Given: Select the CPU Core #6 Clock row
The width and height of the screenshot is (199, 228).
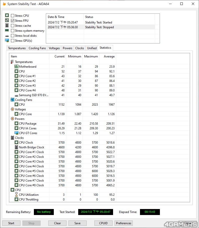Looking at the screenshot, I should tap(63, 176).
